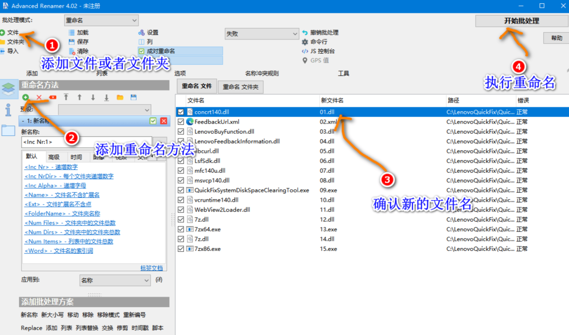Click the 新名称 input field
569x335 pixels.
tap(86, 142)
